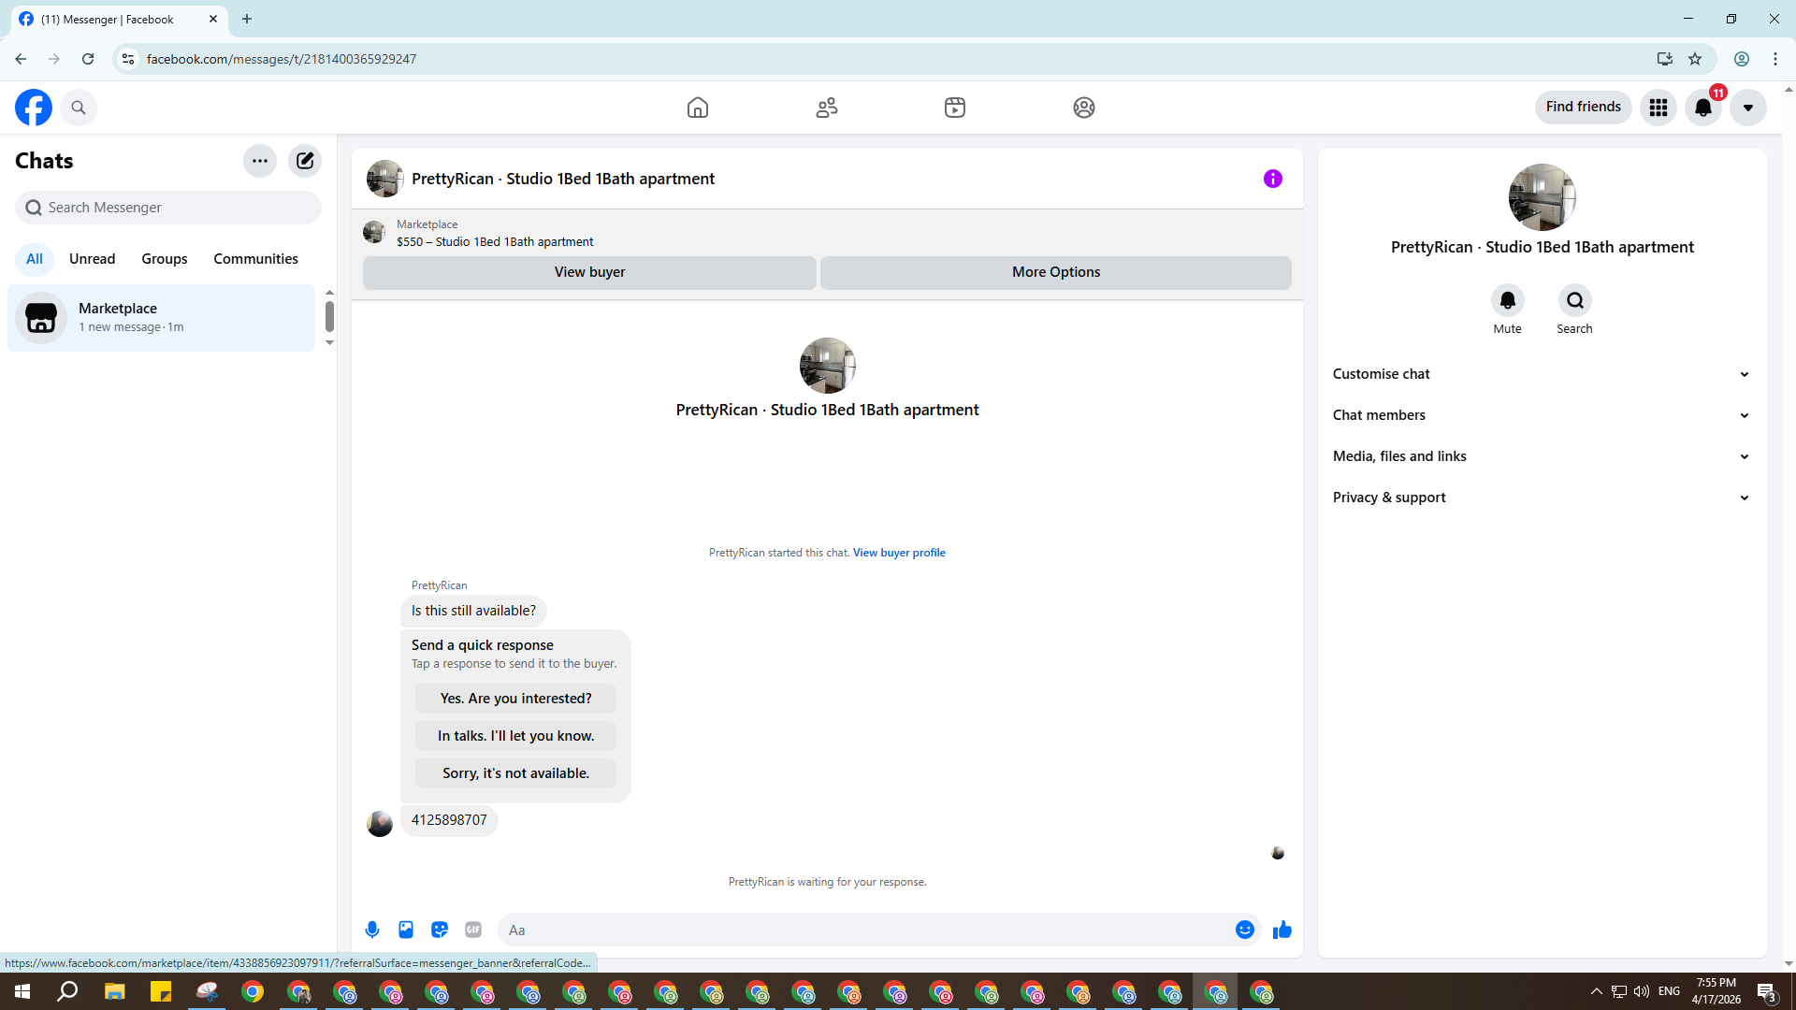
Task: Switch to the Communities tab
Action: tap(255, 259)
